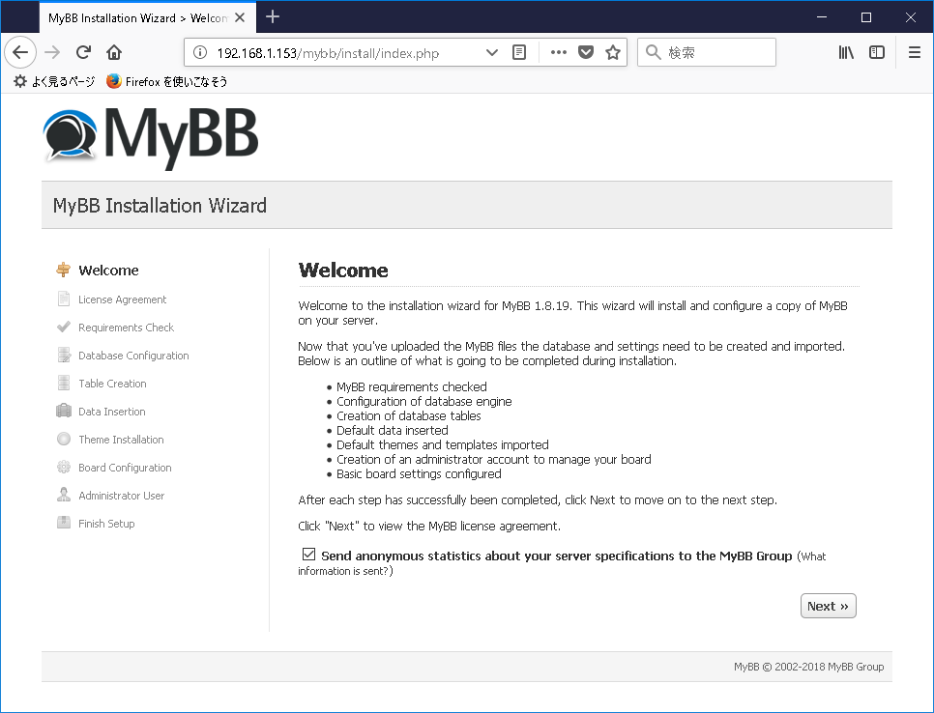Click the Table Creation icon
934x713 pixels.
click(x=64, y=383)
